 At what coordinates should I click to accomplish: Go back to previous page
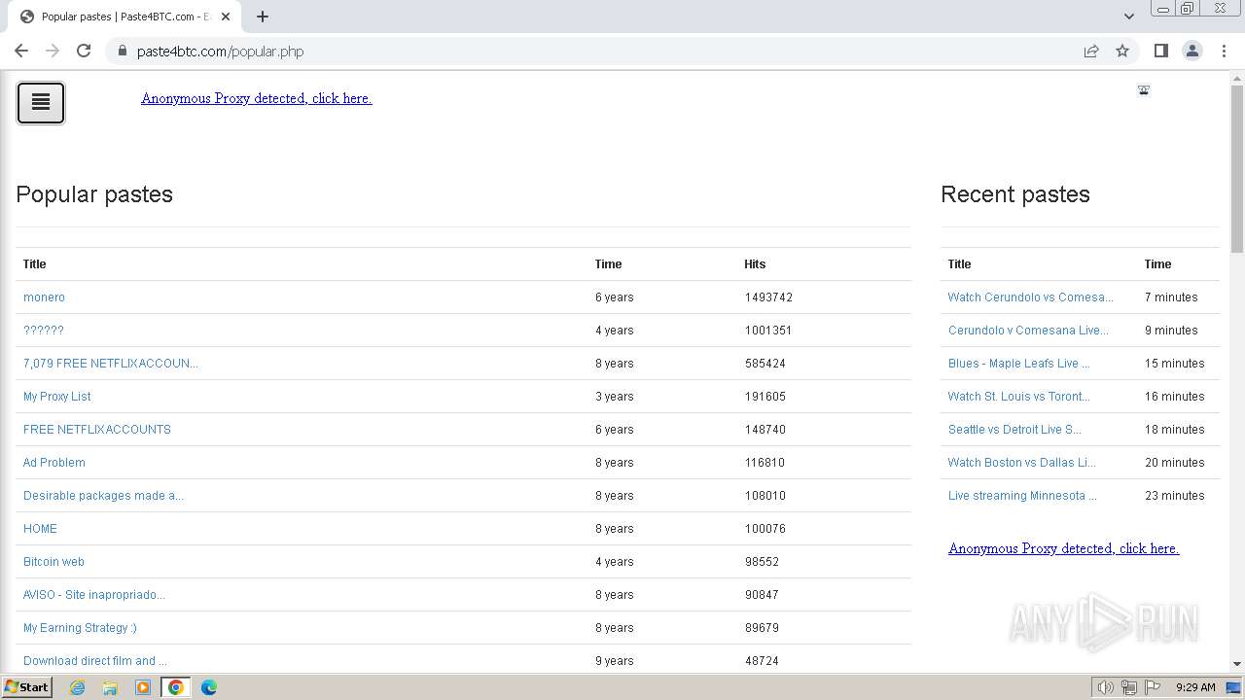pos(21,51)
